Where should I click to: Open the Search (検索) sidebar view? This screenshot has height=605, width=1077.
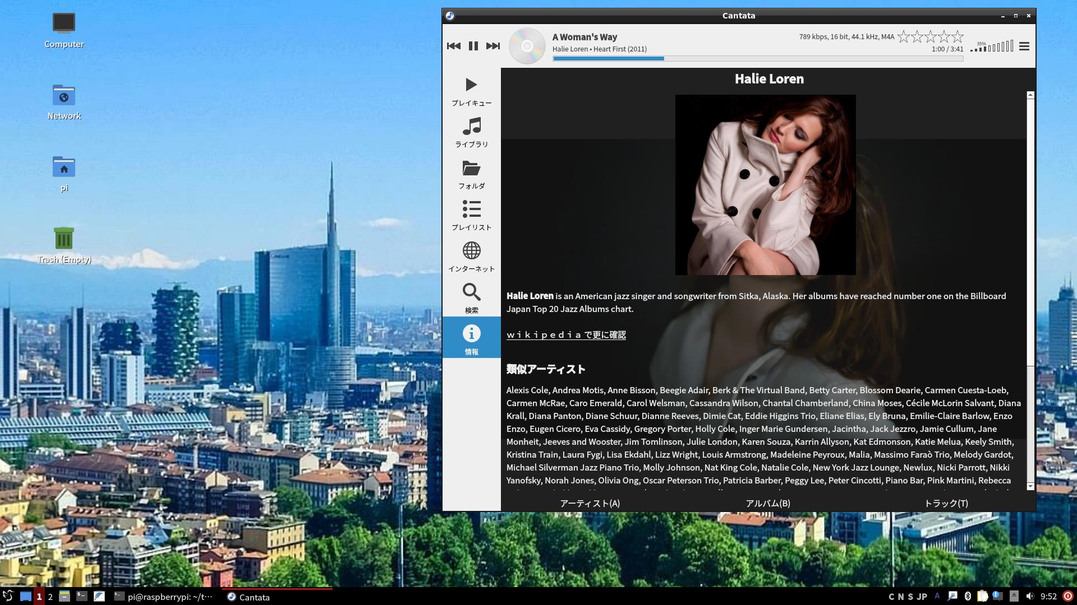pyautogui.click(x=471, y=298)
